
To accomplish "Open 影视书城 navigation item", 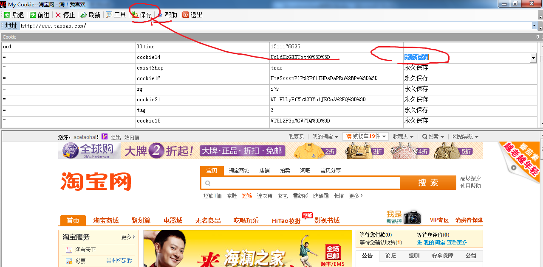I will (327, 221).
